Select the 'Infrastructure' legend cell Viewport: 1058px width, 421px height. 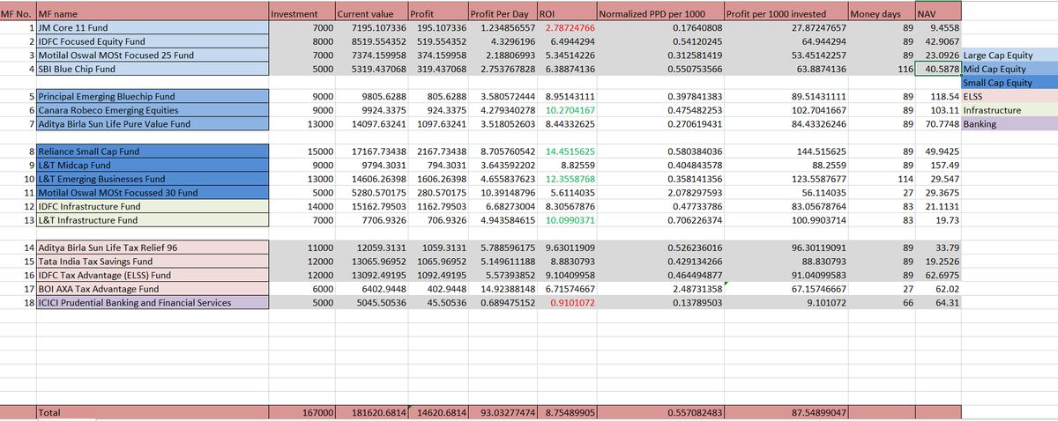[1010, 110]
